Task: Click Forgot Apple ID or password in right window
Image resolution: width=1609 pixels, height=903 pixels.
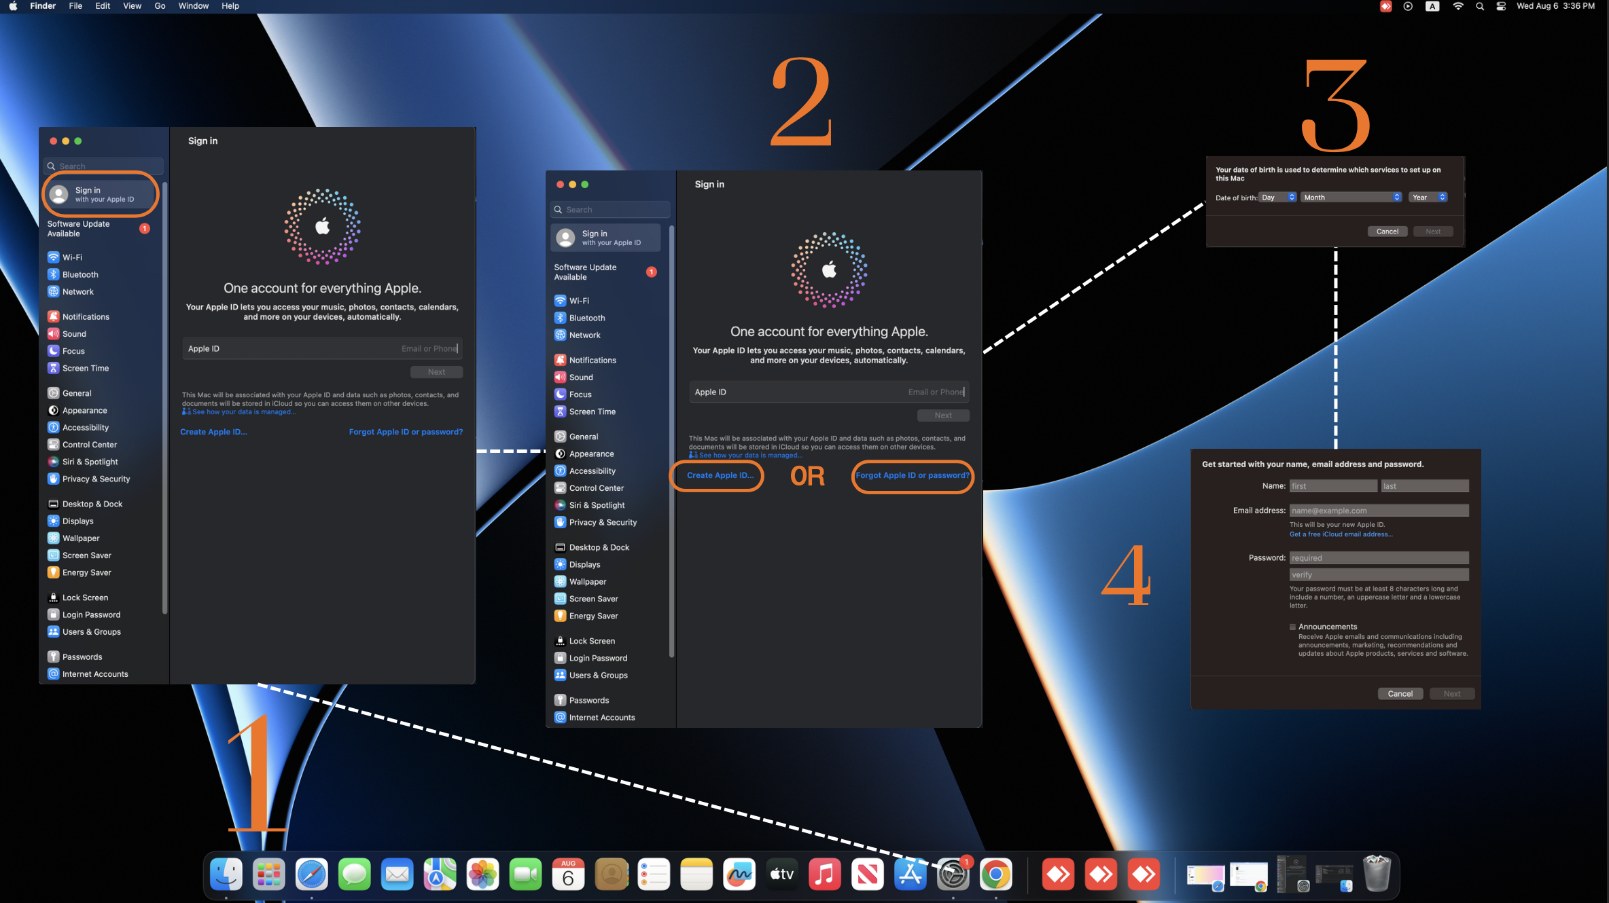Action: pos(913,475)
